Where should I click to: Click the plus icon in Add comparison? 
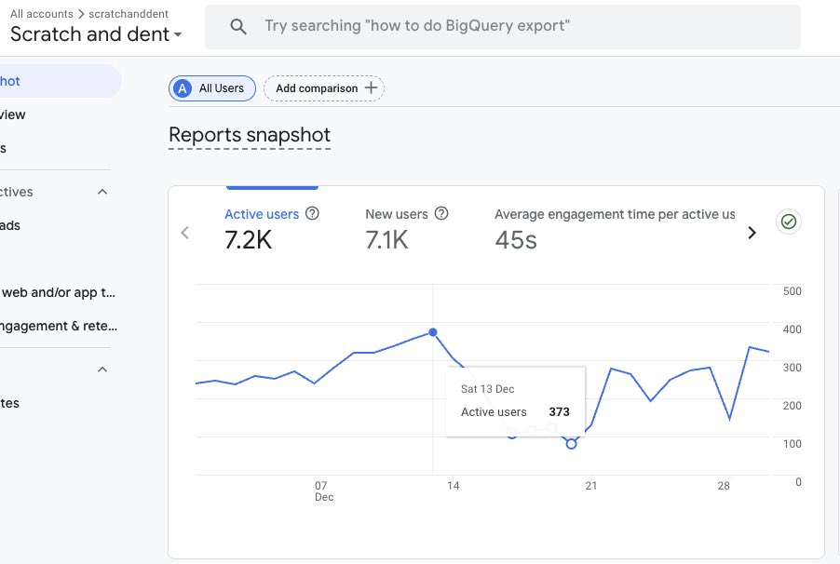[x=371, y=87]
